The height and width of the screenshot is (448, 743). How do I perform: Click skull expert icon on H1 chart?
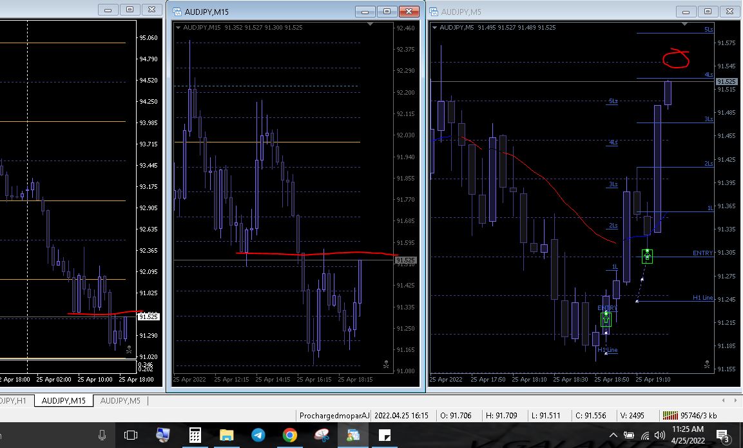(x=129, y=350)
